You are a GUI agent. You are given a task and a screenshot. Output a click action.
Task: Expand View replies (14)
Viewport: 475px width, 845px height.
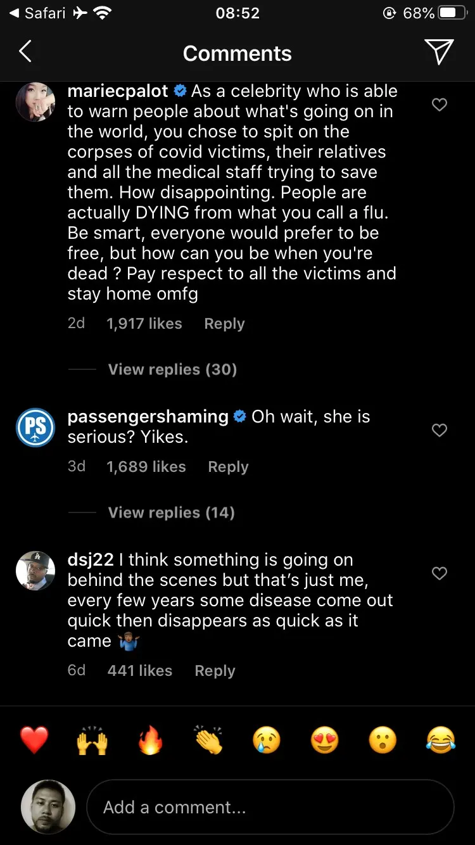click(x=171, y=512)
